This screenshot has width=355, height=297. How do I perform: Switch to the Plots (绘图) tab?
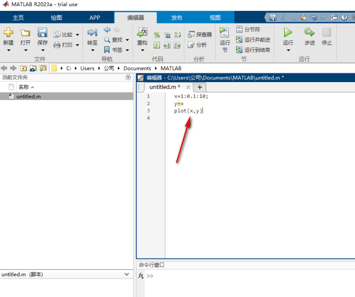pos(56,18)
